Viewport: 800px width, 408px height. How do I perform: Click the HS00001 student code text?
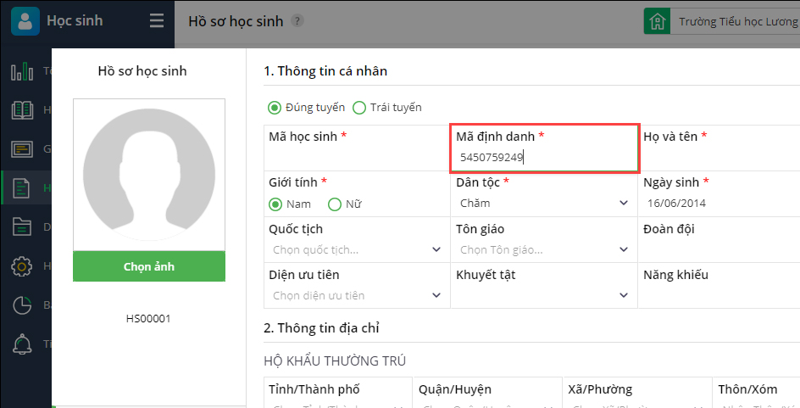[148, 319]
